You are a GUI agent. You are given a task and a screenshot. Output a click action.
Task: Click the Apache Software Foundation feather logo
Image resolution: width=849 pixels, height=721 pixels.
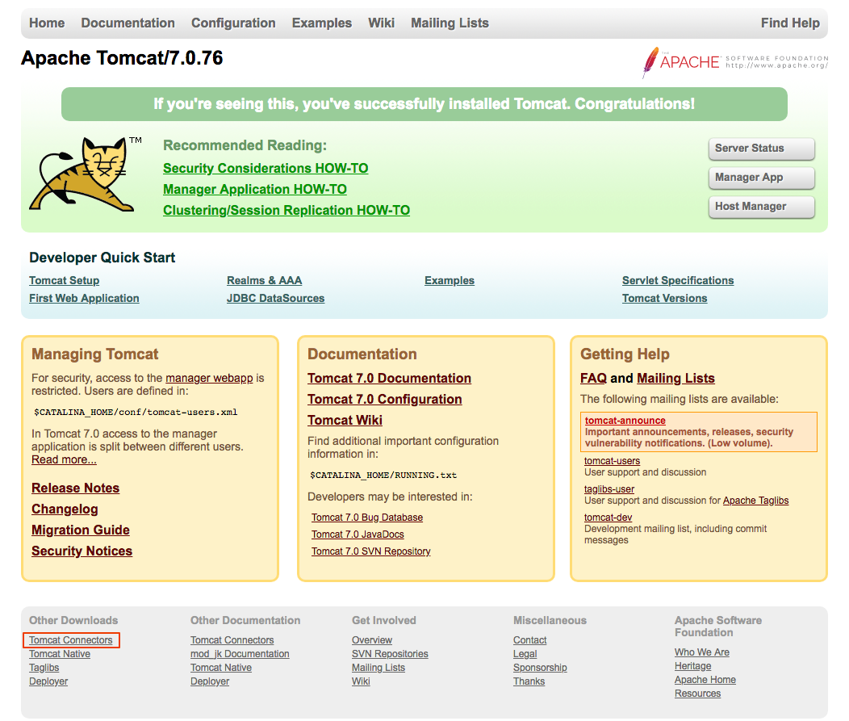(x=734, y=61)
